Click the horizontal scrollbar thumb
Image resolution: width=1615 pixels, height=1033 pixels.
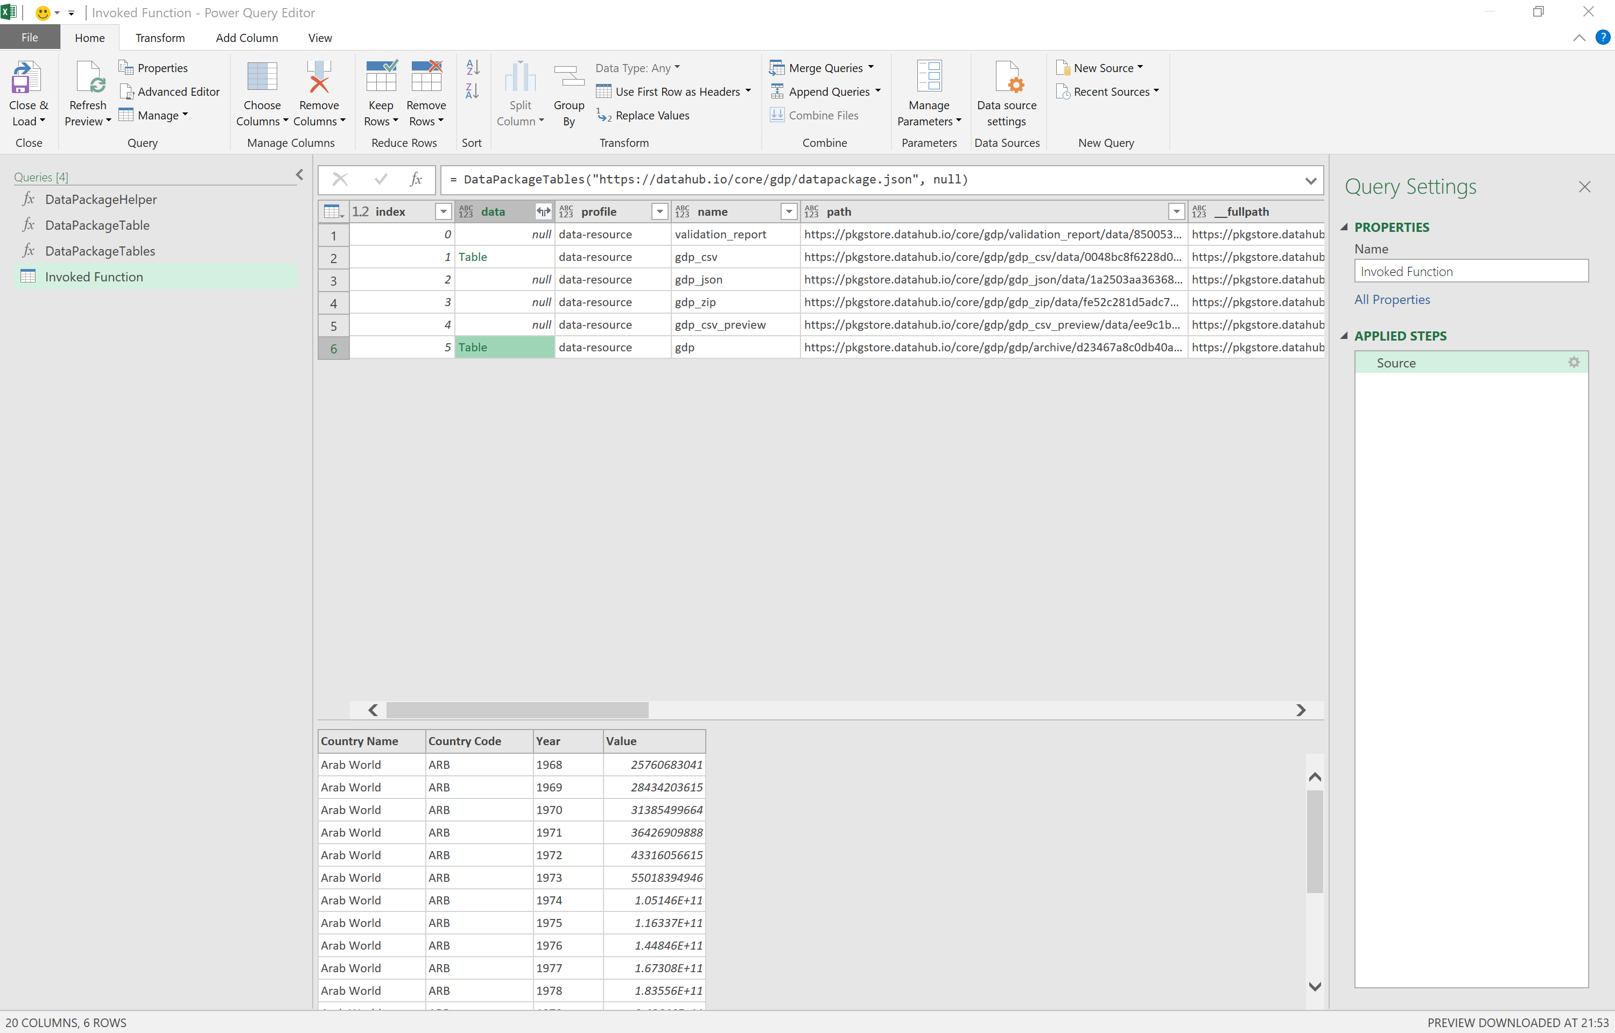517,710
